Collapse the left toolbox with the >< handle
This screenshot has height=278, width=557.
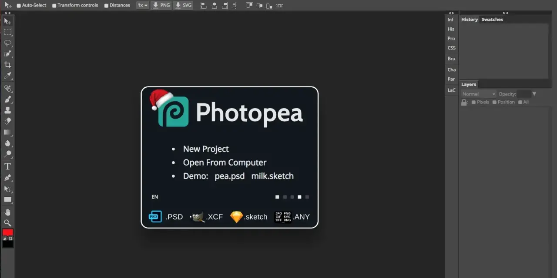[7, 13]
